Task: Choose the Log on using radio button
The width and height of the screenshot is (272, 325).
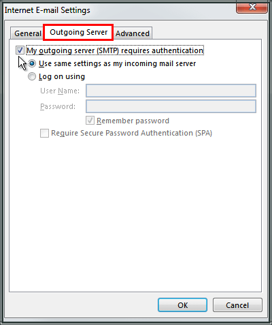Action: click(32, 76)
